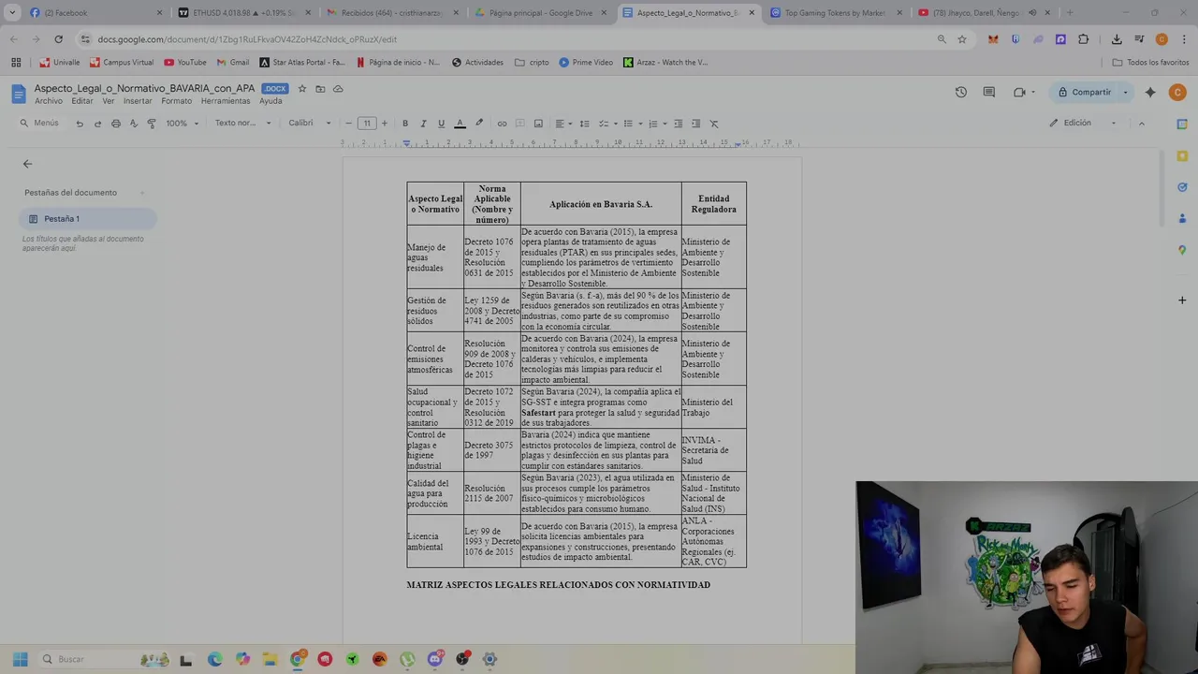Viewport: 1198px width, 674px height.
Task: Decrease paragraph indent
Action: pos(679,124)
